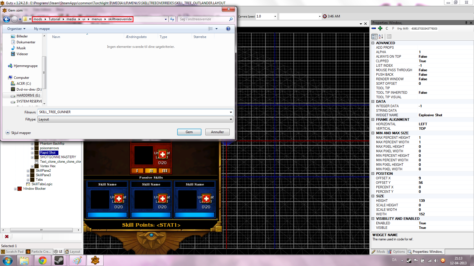Collapse the ADVANCED property section

tap(373, 43)
